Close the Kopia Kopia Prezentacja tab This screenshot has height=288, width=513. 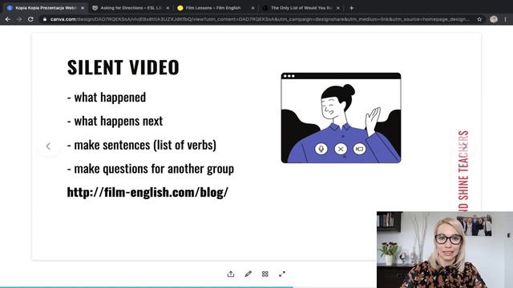click(83, 8)
